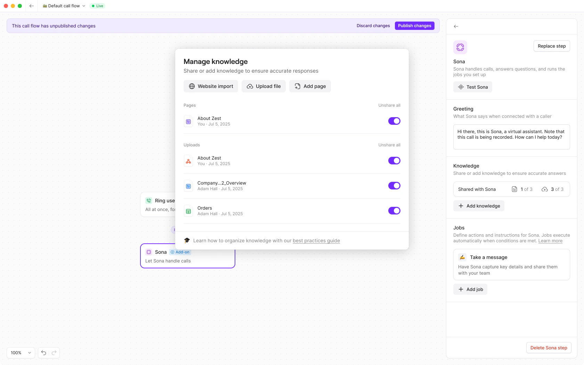Turn off Company...2_Overview sharing

394,185
